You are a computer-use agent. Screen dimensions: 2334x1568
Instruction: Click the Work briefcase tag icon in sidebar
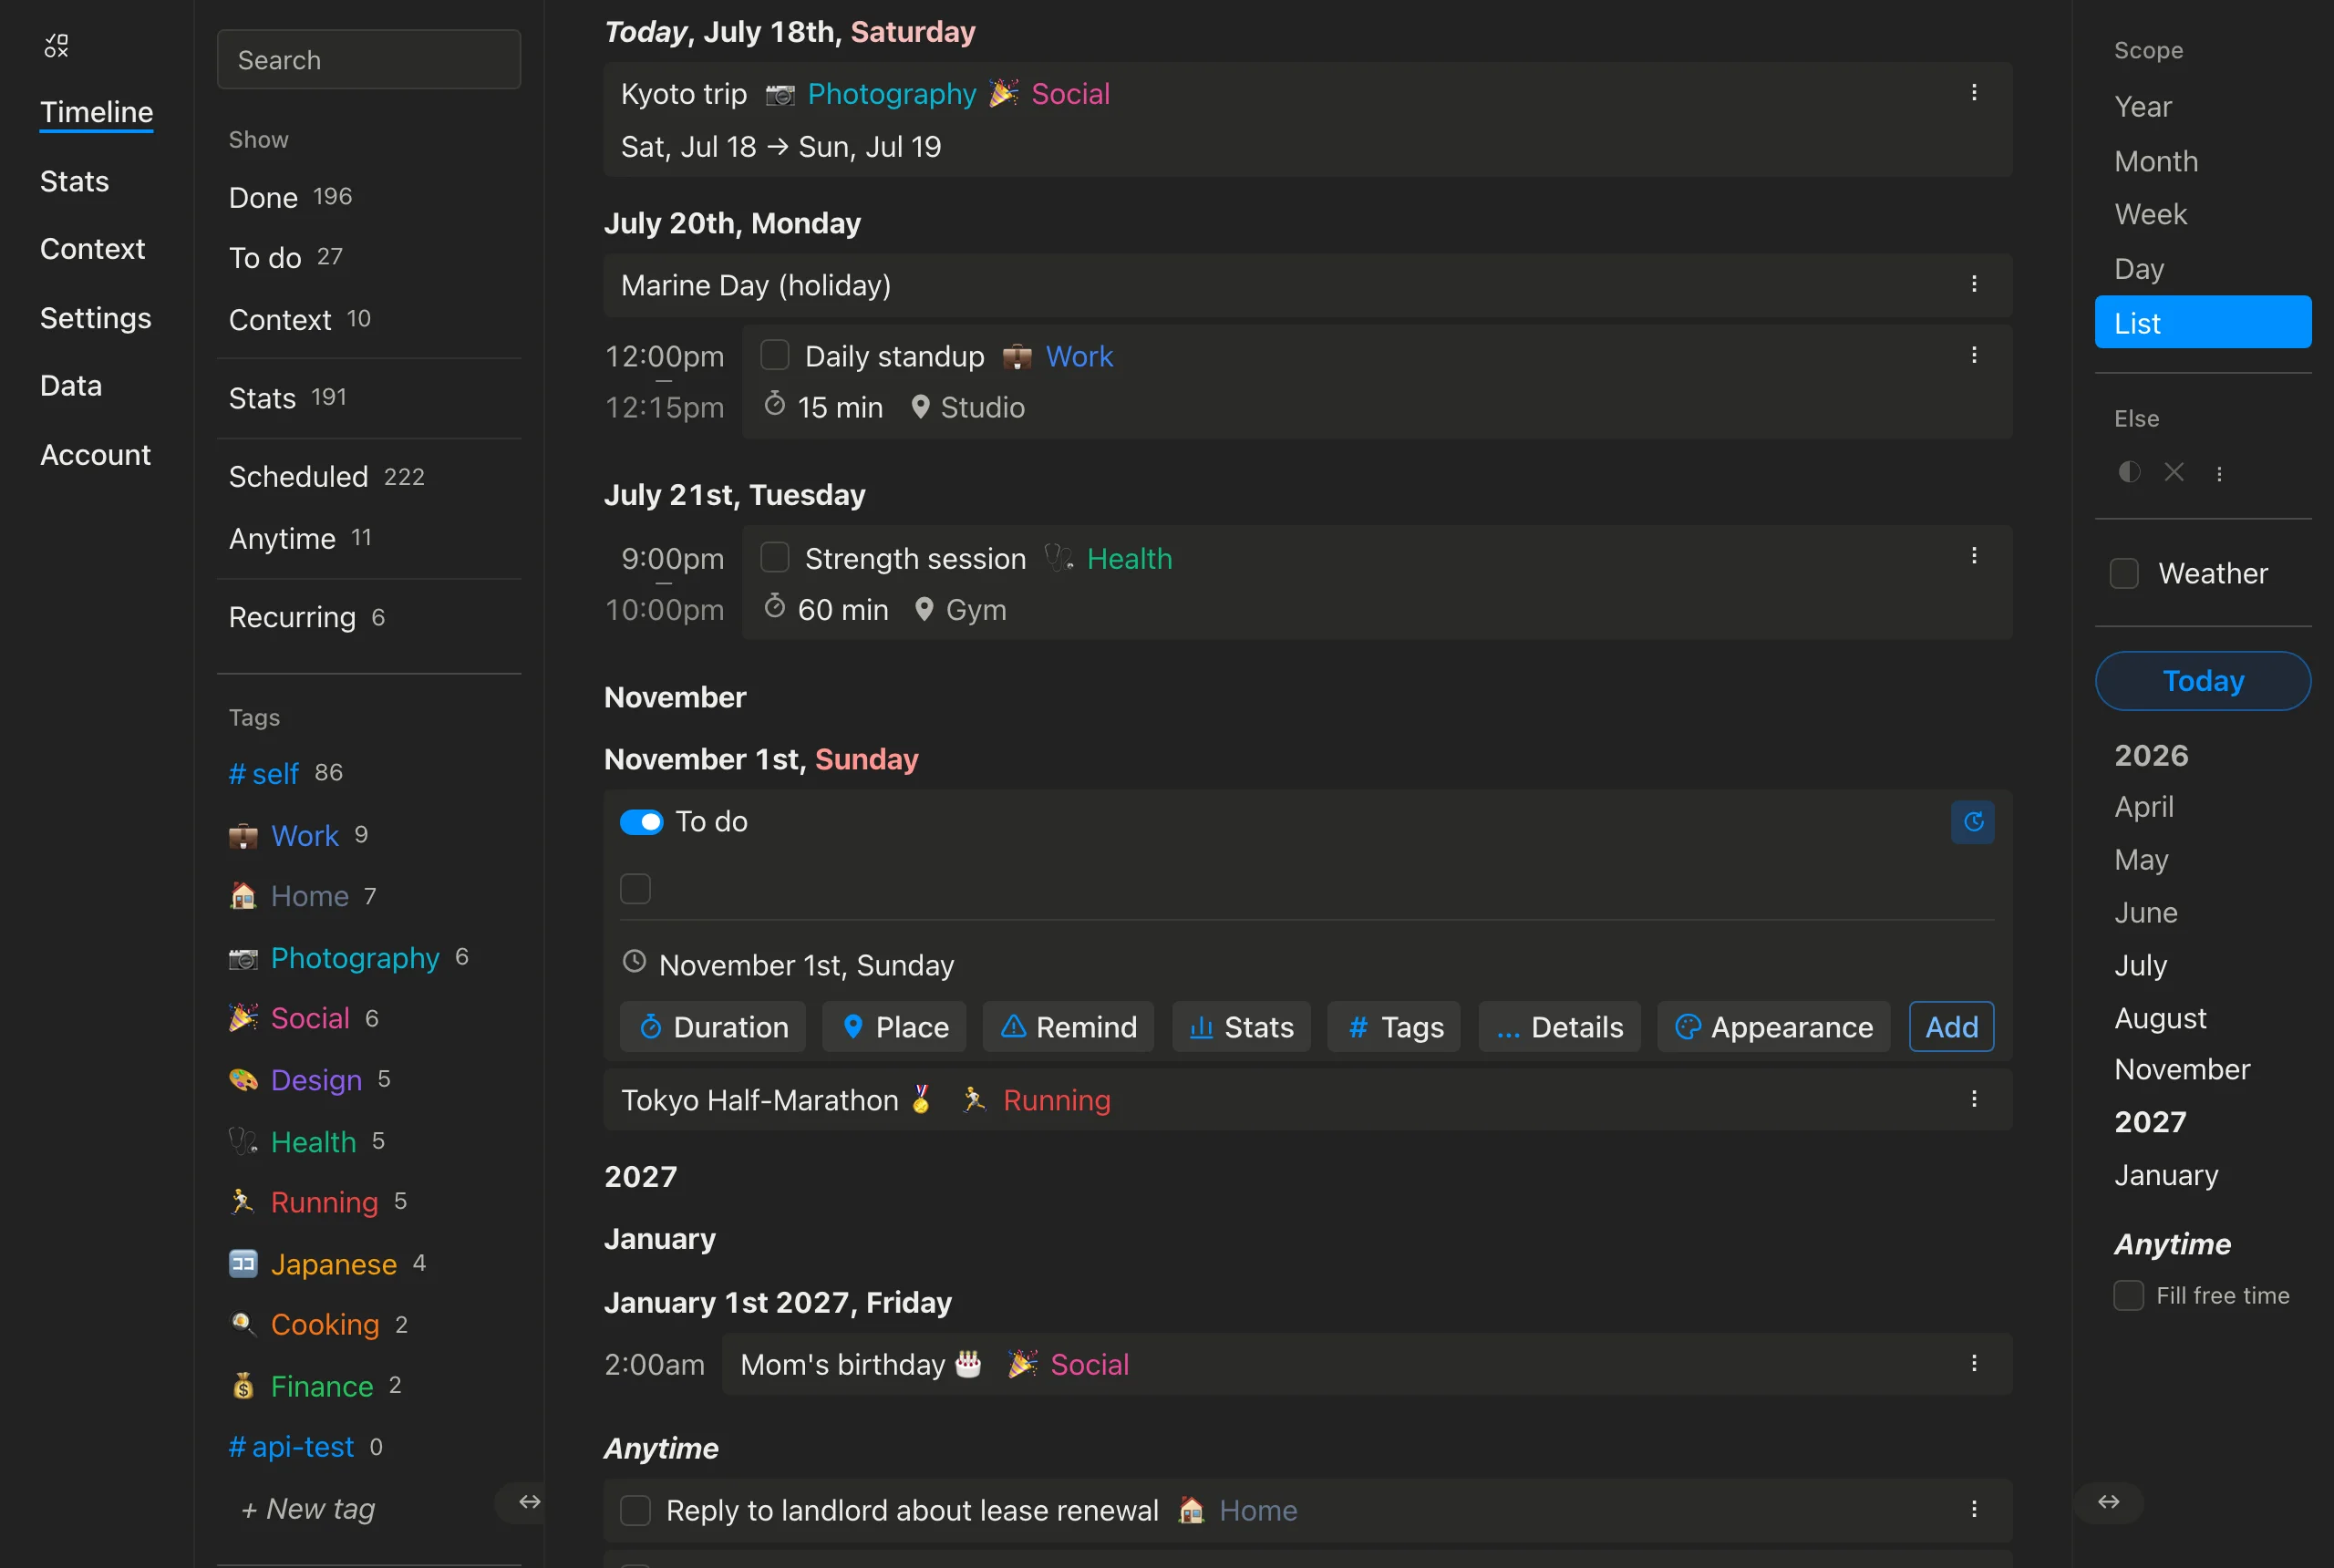(x=243, y=836)
